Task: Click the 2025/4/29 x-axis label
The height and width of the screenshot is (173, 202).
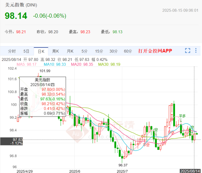Action: [25, 171]
